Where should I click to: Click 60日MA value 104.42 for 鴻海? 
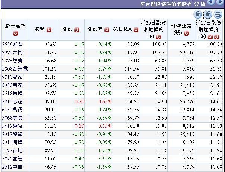(132, 134)
